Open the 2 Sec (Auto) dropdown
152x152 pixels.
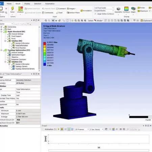[x=96, y=129]
